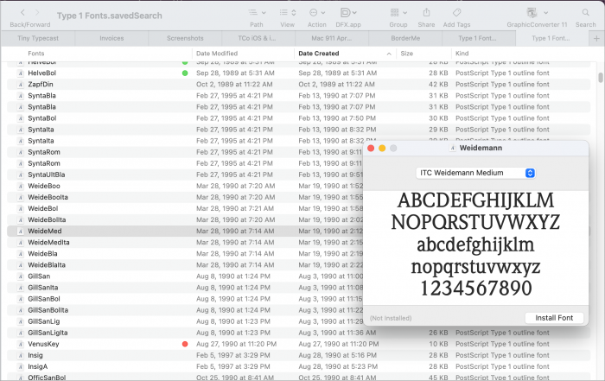Click the Share toolbar icon
Image resolution: width=605 pixels, height=381 pixels.
tap(427, 13)
